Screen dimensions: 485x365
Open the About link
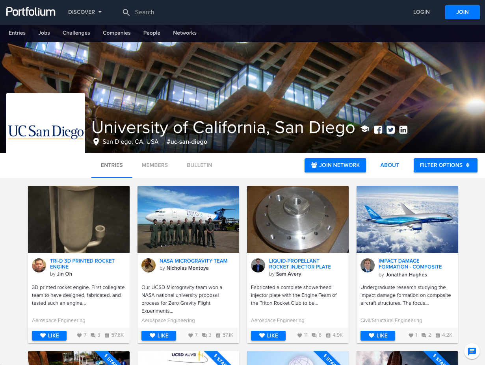pos(390,165)
